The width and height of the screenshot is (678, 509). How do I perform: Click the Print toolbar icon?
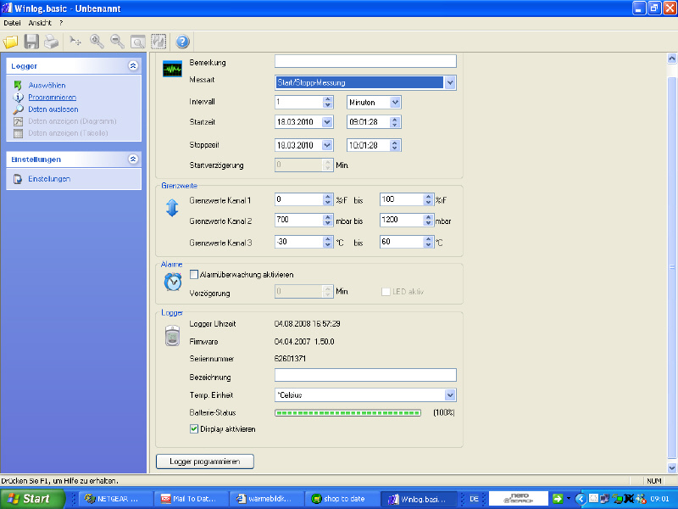[x=51, y=42]
